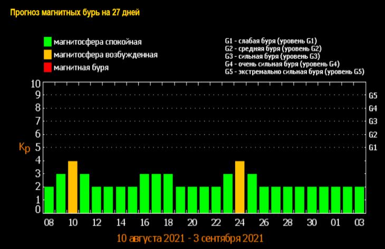The height and width of the screenshot is (249, 385).
Task: Click the 'G1 - слабая буря' legend line
Action: pyautogui.click(x=270, y=41)
